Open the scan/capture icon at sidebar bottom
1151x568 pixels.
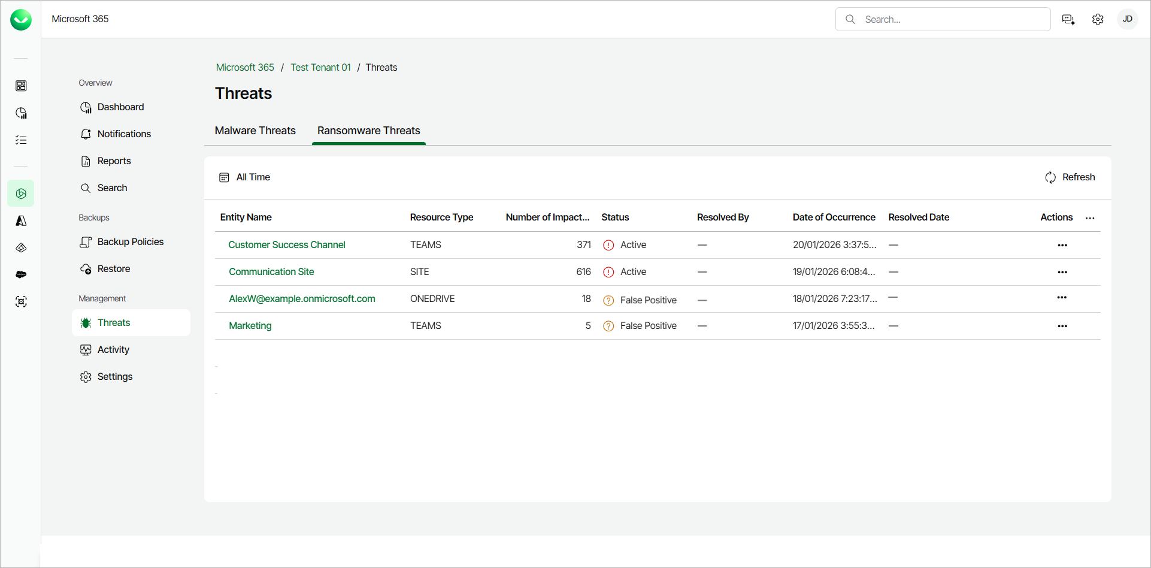pyautogui.click(x=21, y=301)
